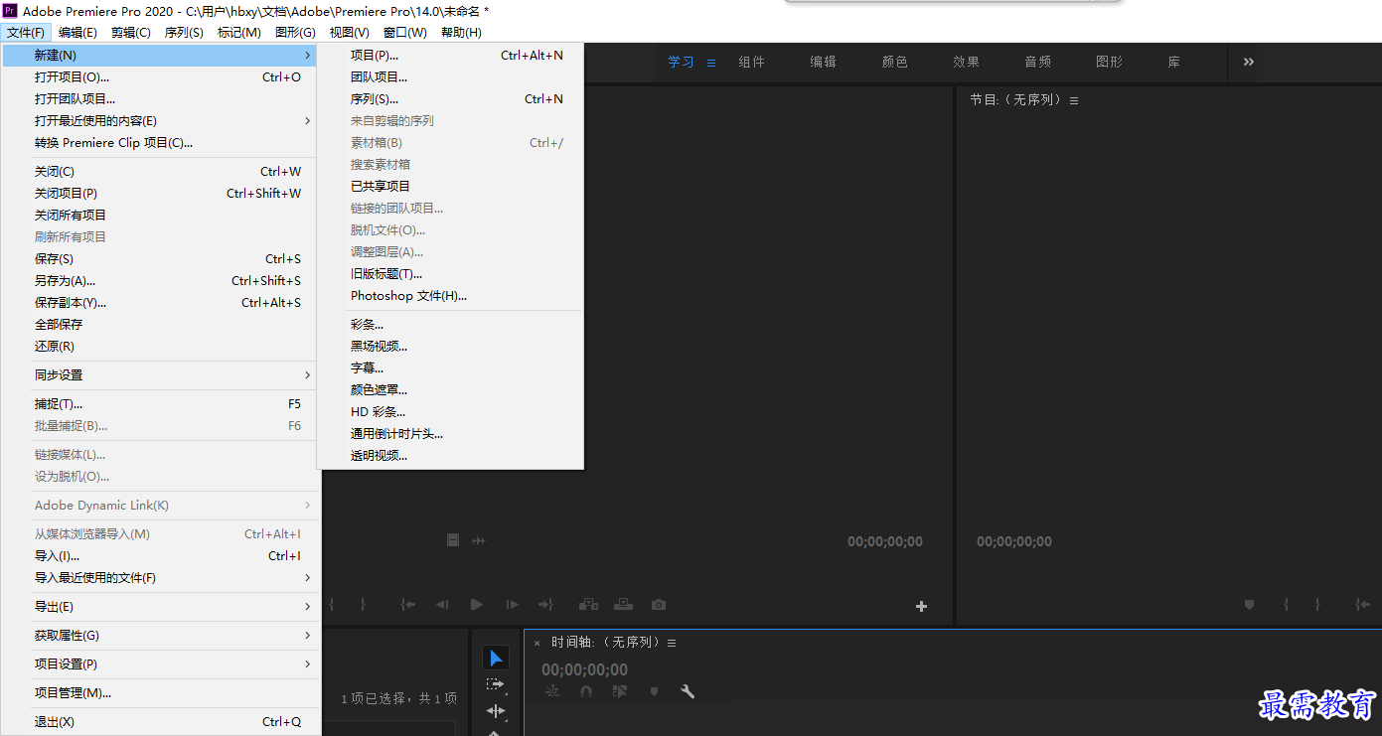
Task: Open the 窗口(W) menu
Action: (x=405, y=33)
